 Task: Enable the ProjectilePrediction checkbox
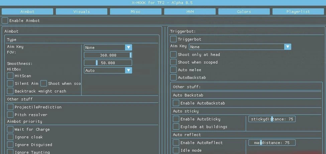[x=10, y=107]
